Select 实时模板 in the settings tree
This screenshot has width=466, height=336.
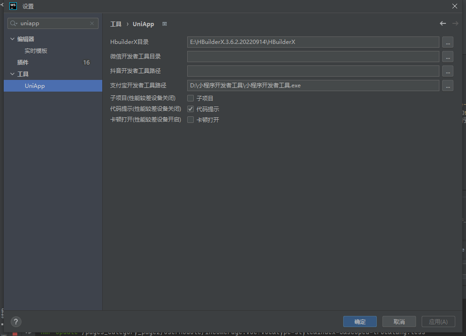(x=36, y=51)
